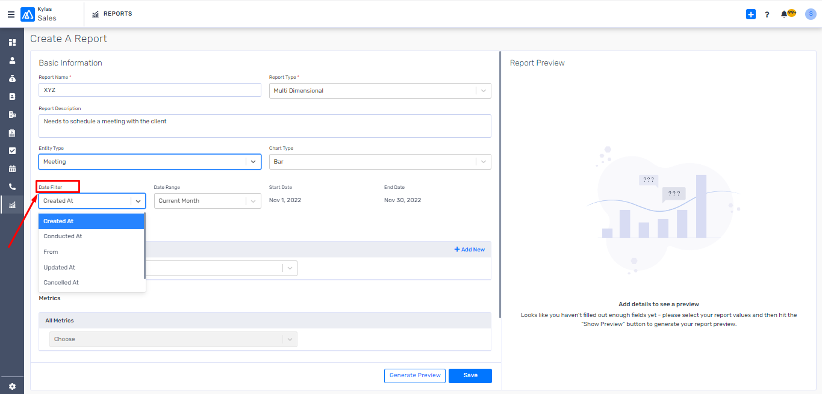
Task: Go to Dashboard icon in sidebar
Action: click(x=12, y=43)
